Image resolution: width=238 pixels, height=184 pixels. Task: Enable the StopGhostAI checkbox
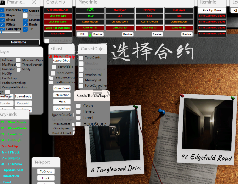pos(53,73)
